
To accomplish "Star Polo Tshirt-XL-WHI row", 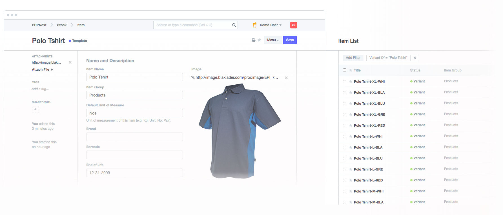I will 351,82.
